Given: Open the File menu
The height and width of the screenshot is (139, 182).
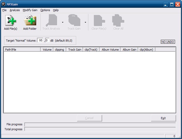Looking at the screenshot, I should pos(4,10).
